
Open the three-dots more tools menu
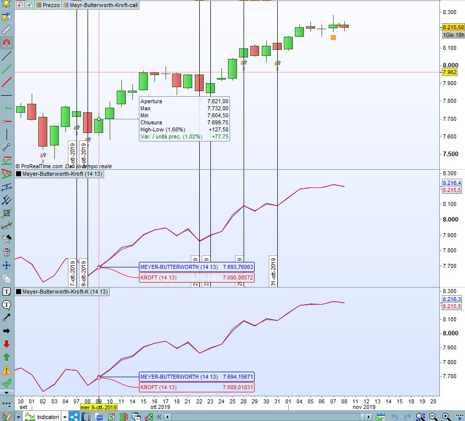tap(6, 404)
